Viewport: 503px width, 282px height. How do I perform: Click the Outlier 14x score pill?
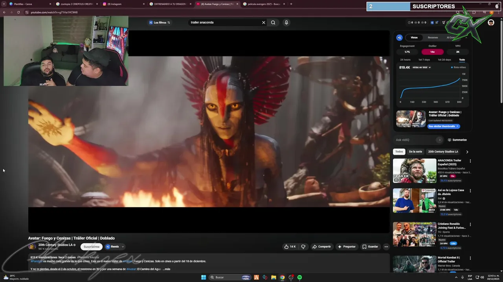tap(432, 52)
